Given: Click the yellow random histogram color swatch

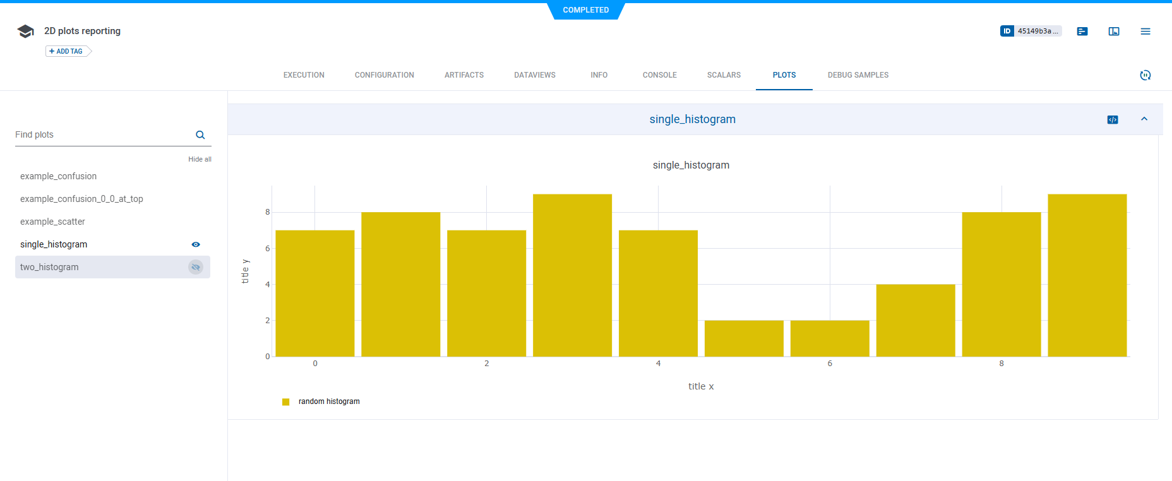Looking at the screenshot, I should pyautogui.click(x=286, y=402).
